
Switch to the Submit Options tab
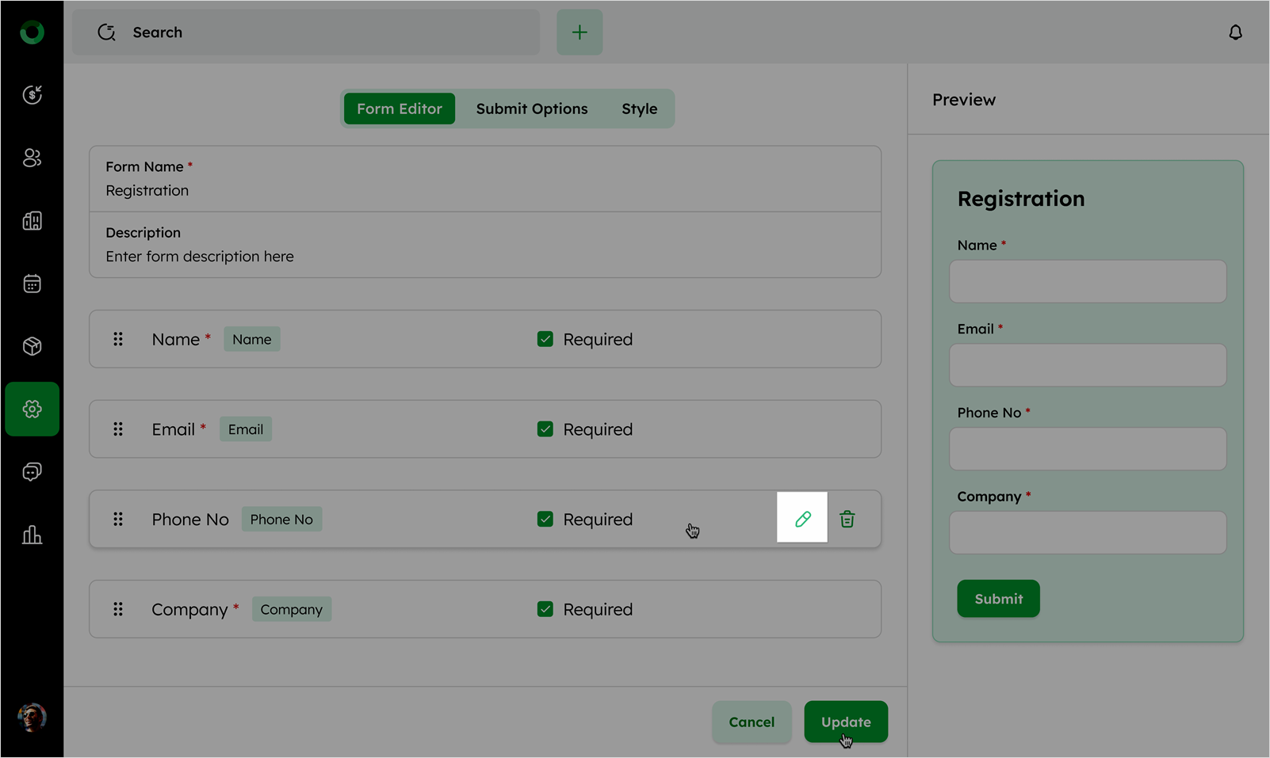pyautogui.click(x=531, y=109)
